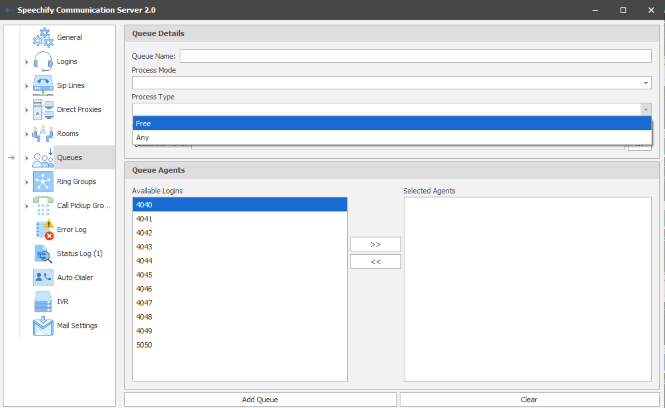Click the Add Queue button
665x408 pixels.
(x=260, y=400)
